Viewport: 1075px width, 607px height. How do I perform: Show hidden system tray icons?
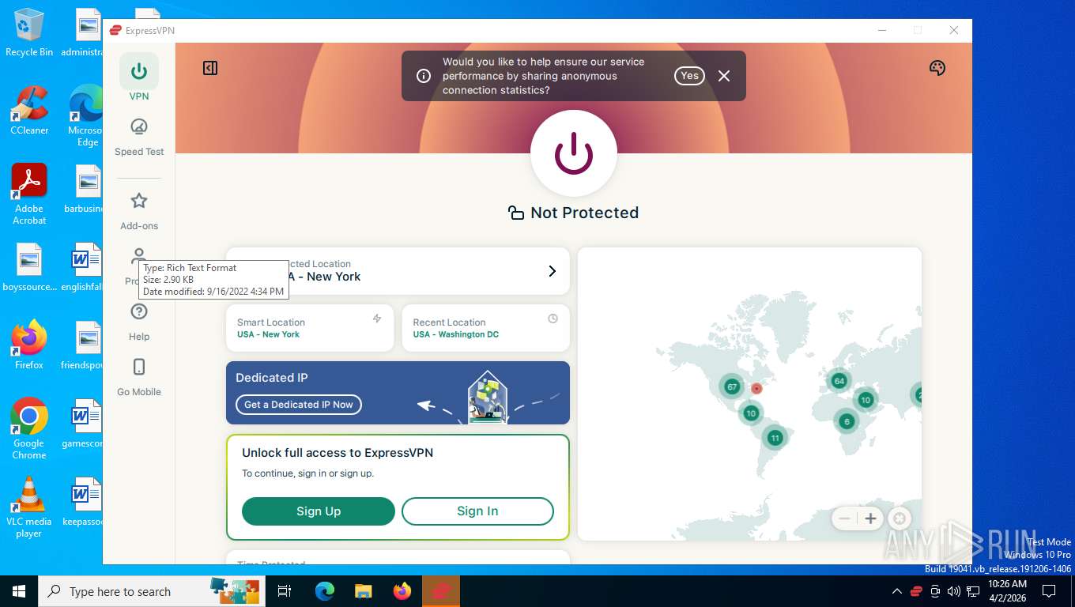coord(896,591)
